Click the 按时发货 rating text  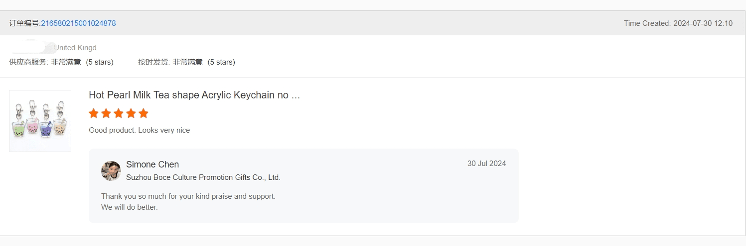[186, 62]
